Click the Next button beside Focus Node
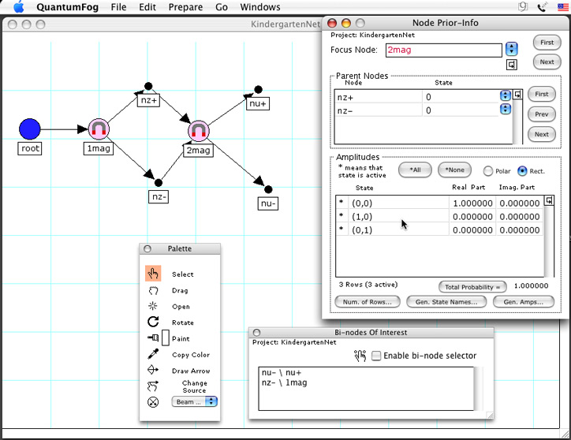The height and width of the screenshot is (440, 571). coord(547,62)
